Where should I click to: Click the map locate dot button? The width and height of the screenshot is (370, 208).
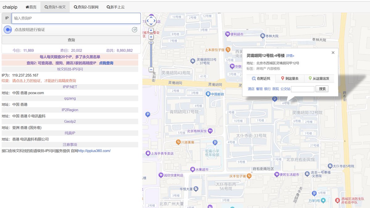tap(151, 30)
